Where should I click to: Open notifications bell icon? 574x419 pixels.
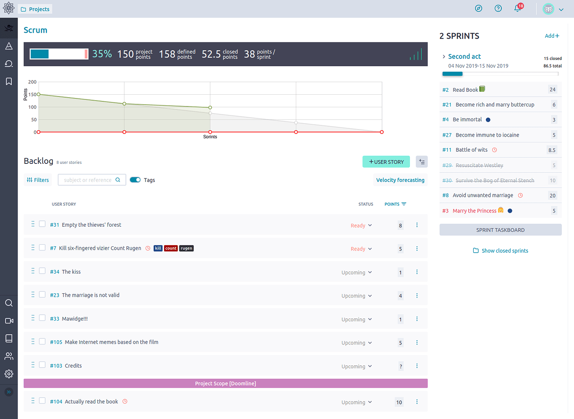coord(518,9)
